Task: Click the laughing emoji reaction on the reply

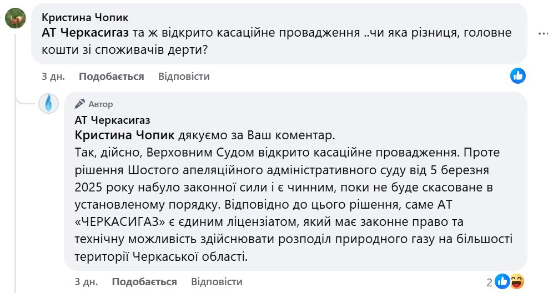Action: click(x=516, y=281)
